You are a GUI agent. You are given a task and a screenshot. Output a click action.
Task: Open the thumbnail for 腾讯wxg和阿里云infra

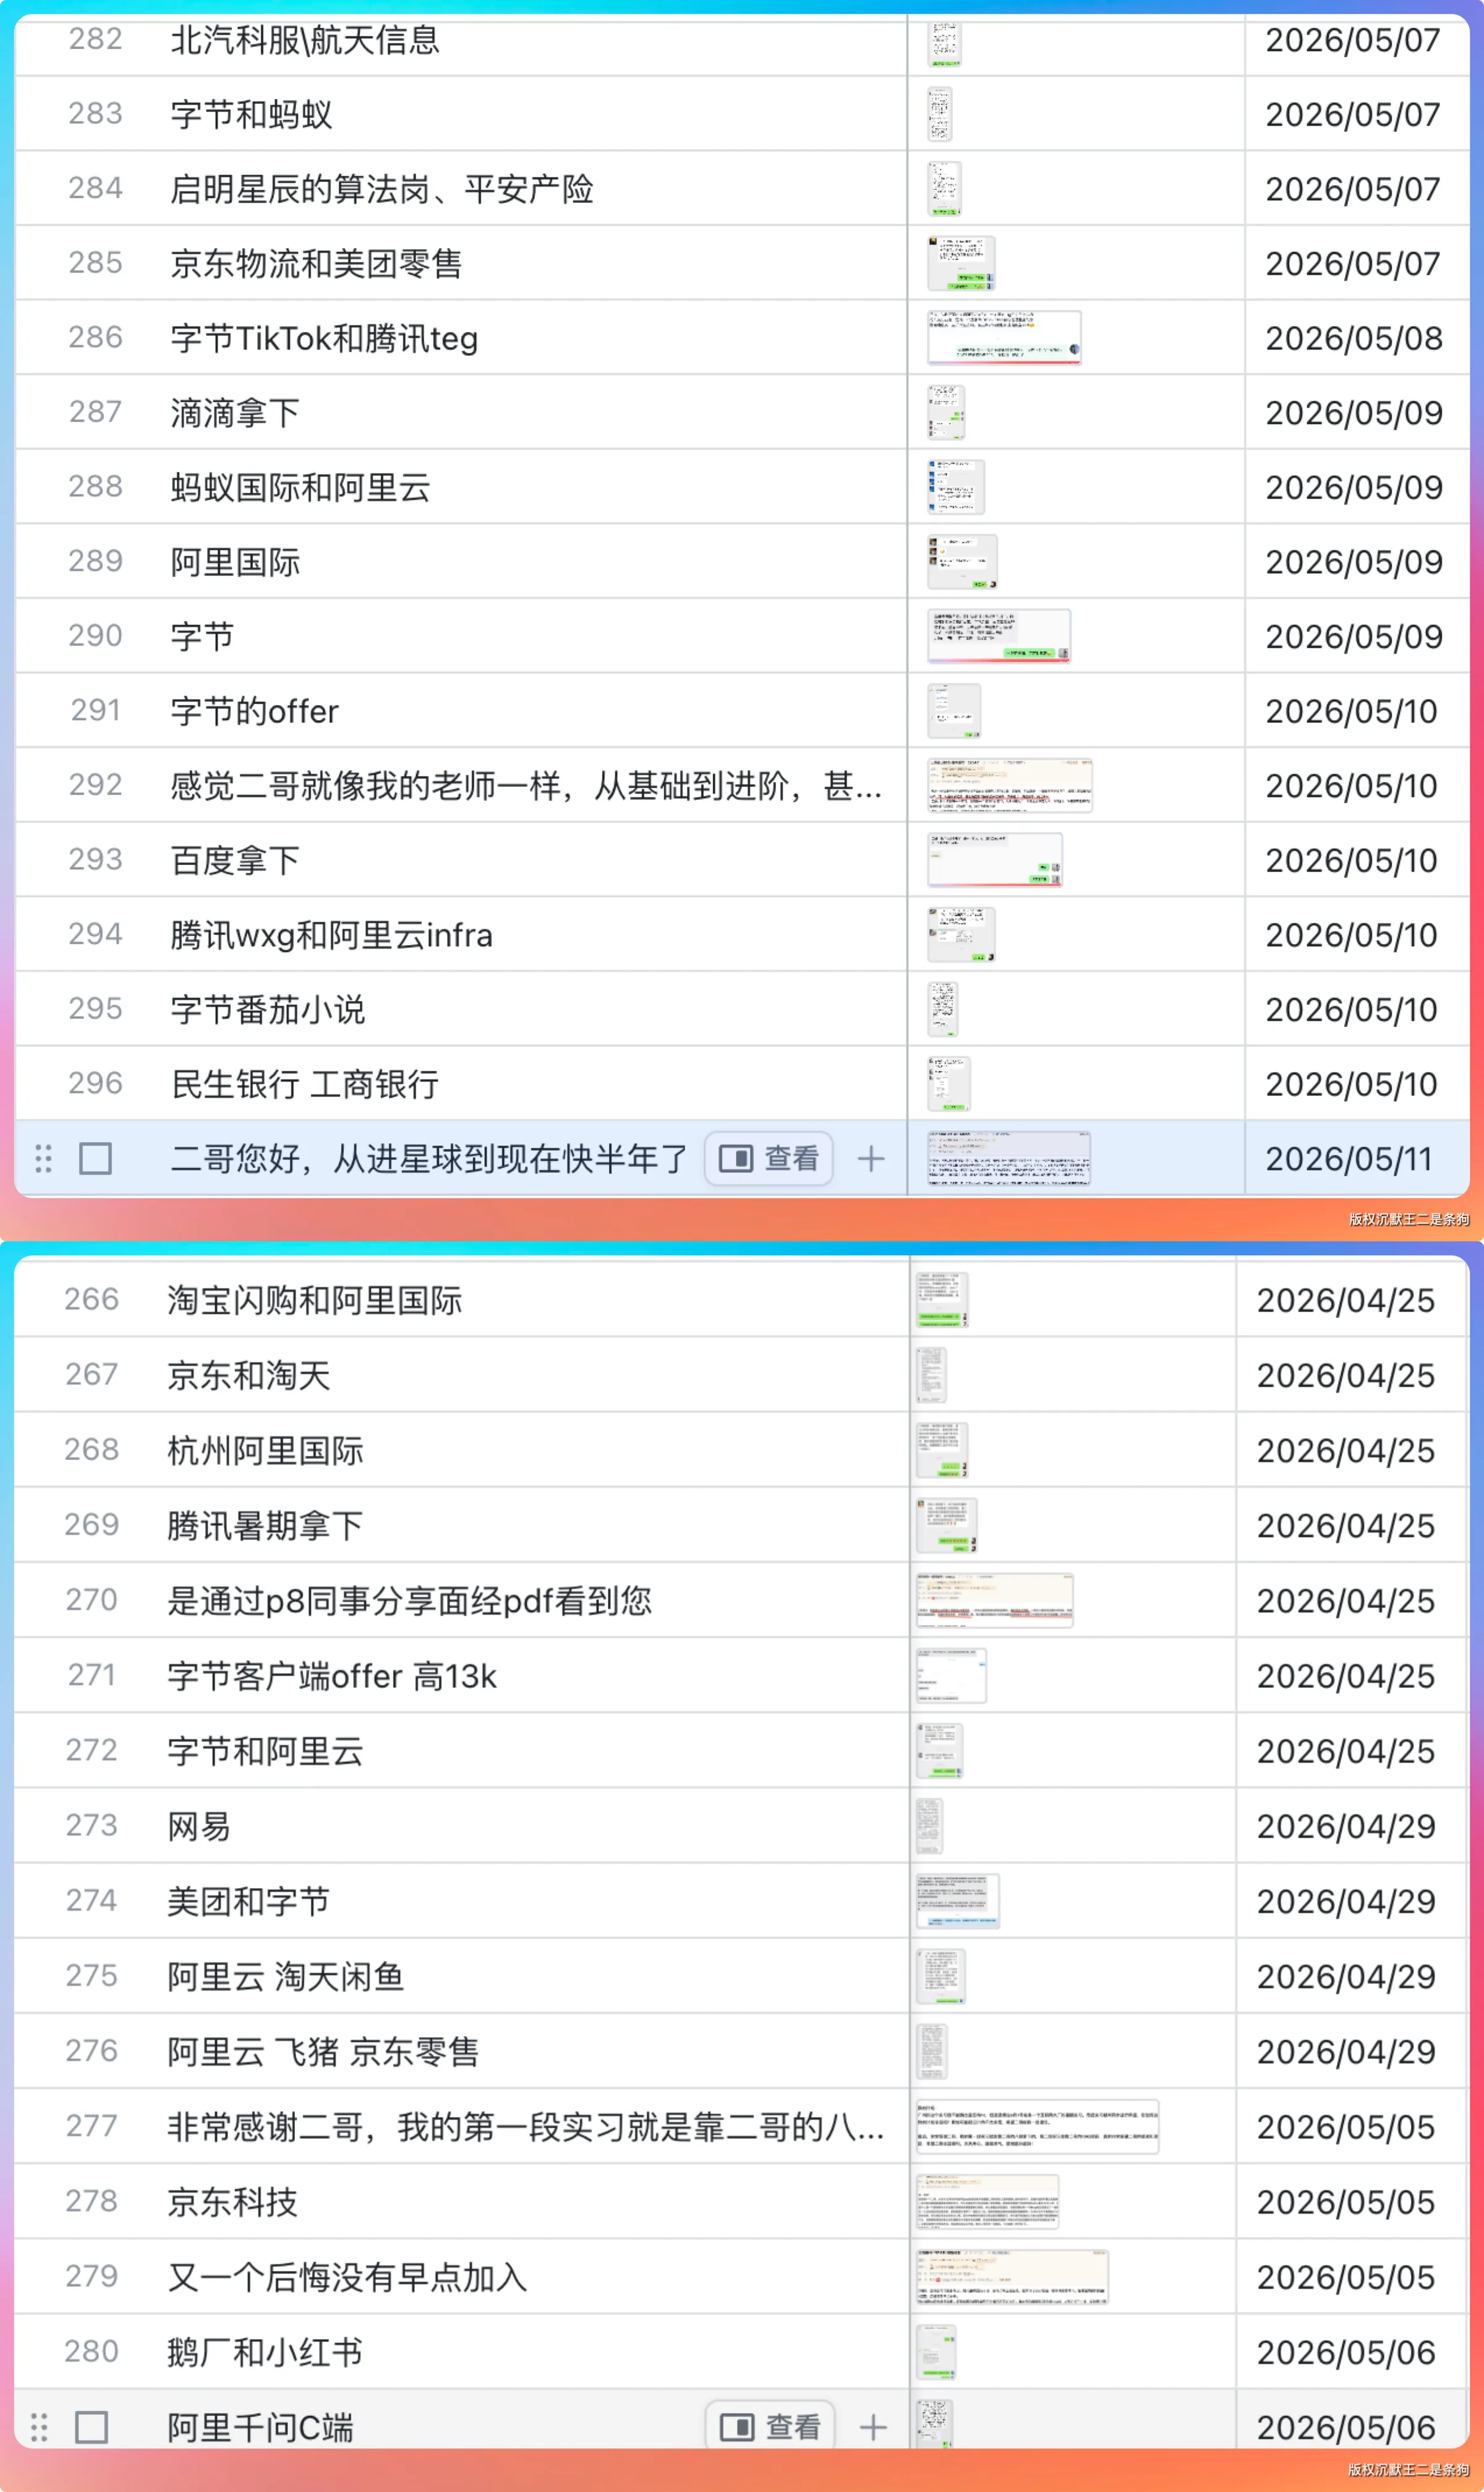[x=961, y=934]
